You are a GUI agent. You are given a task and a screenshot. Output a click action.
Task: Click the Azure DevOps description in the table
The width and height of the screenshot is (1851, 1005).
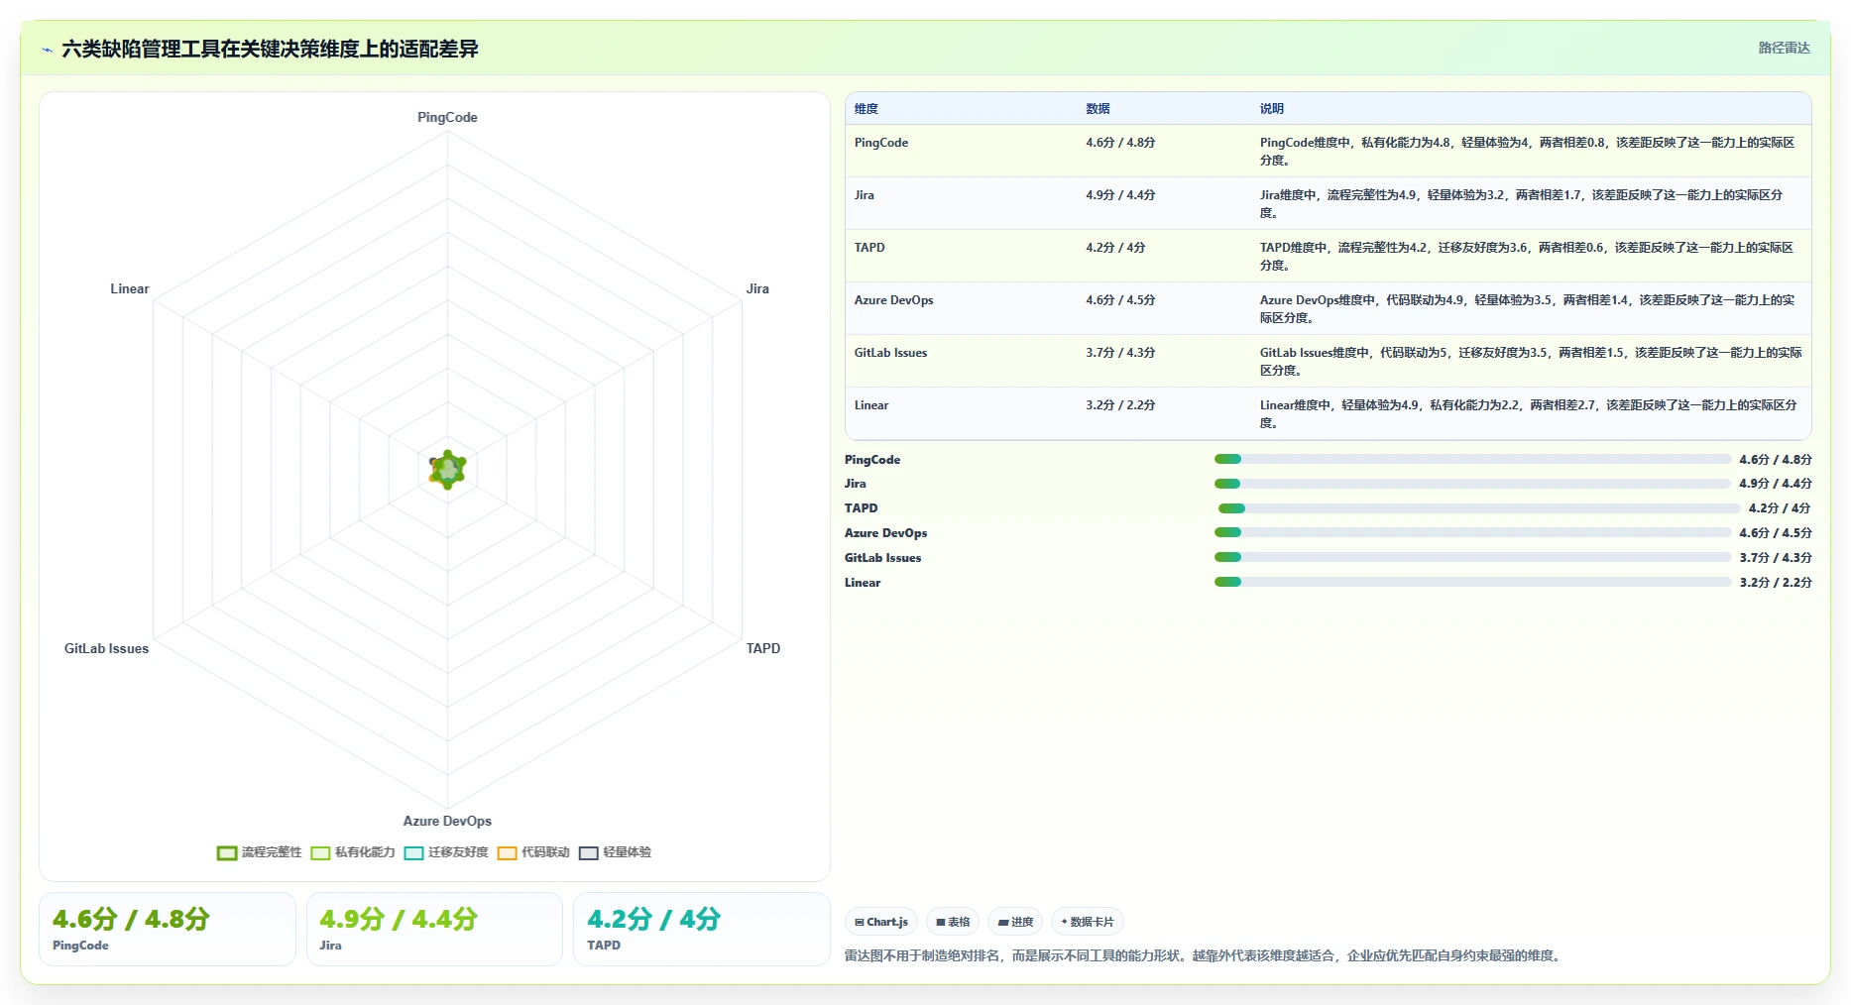click(x=1528, y=308)
